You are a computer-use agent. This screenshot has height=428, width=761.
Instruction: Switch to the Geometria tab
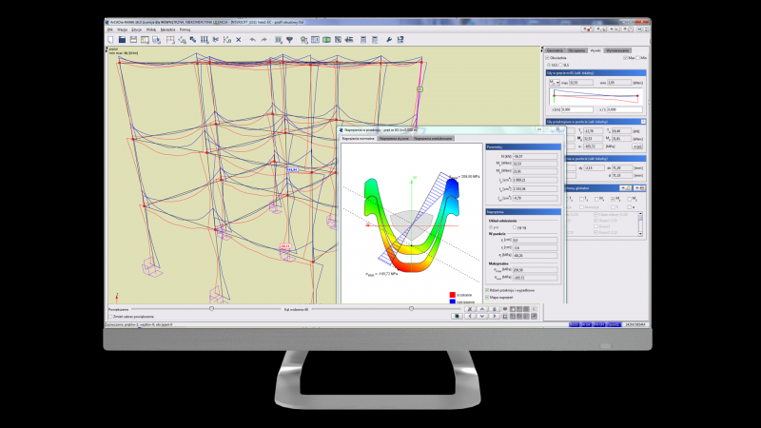click(x=556, y=49)
